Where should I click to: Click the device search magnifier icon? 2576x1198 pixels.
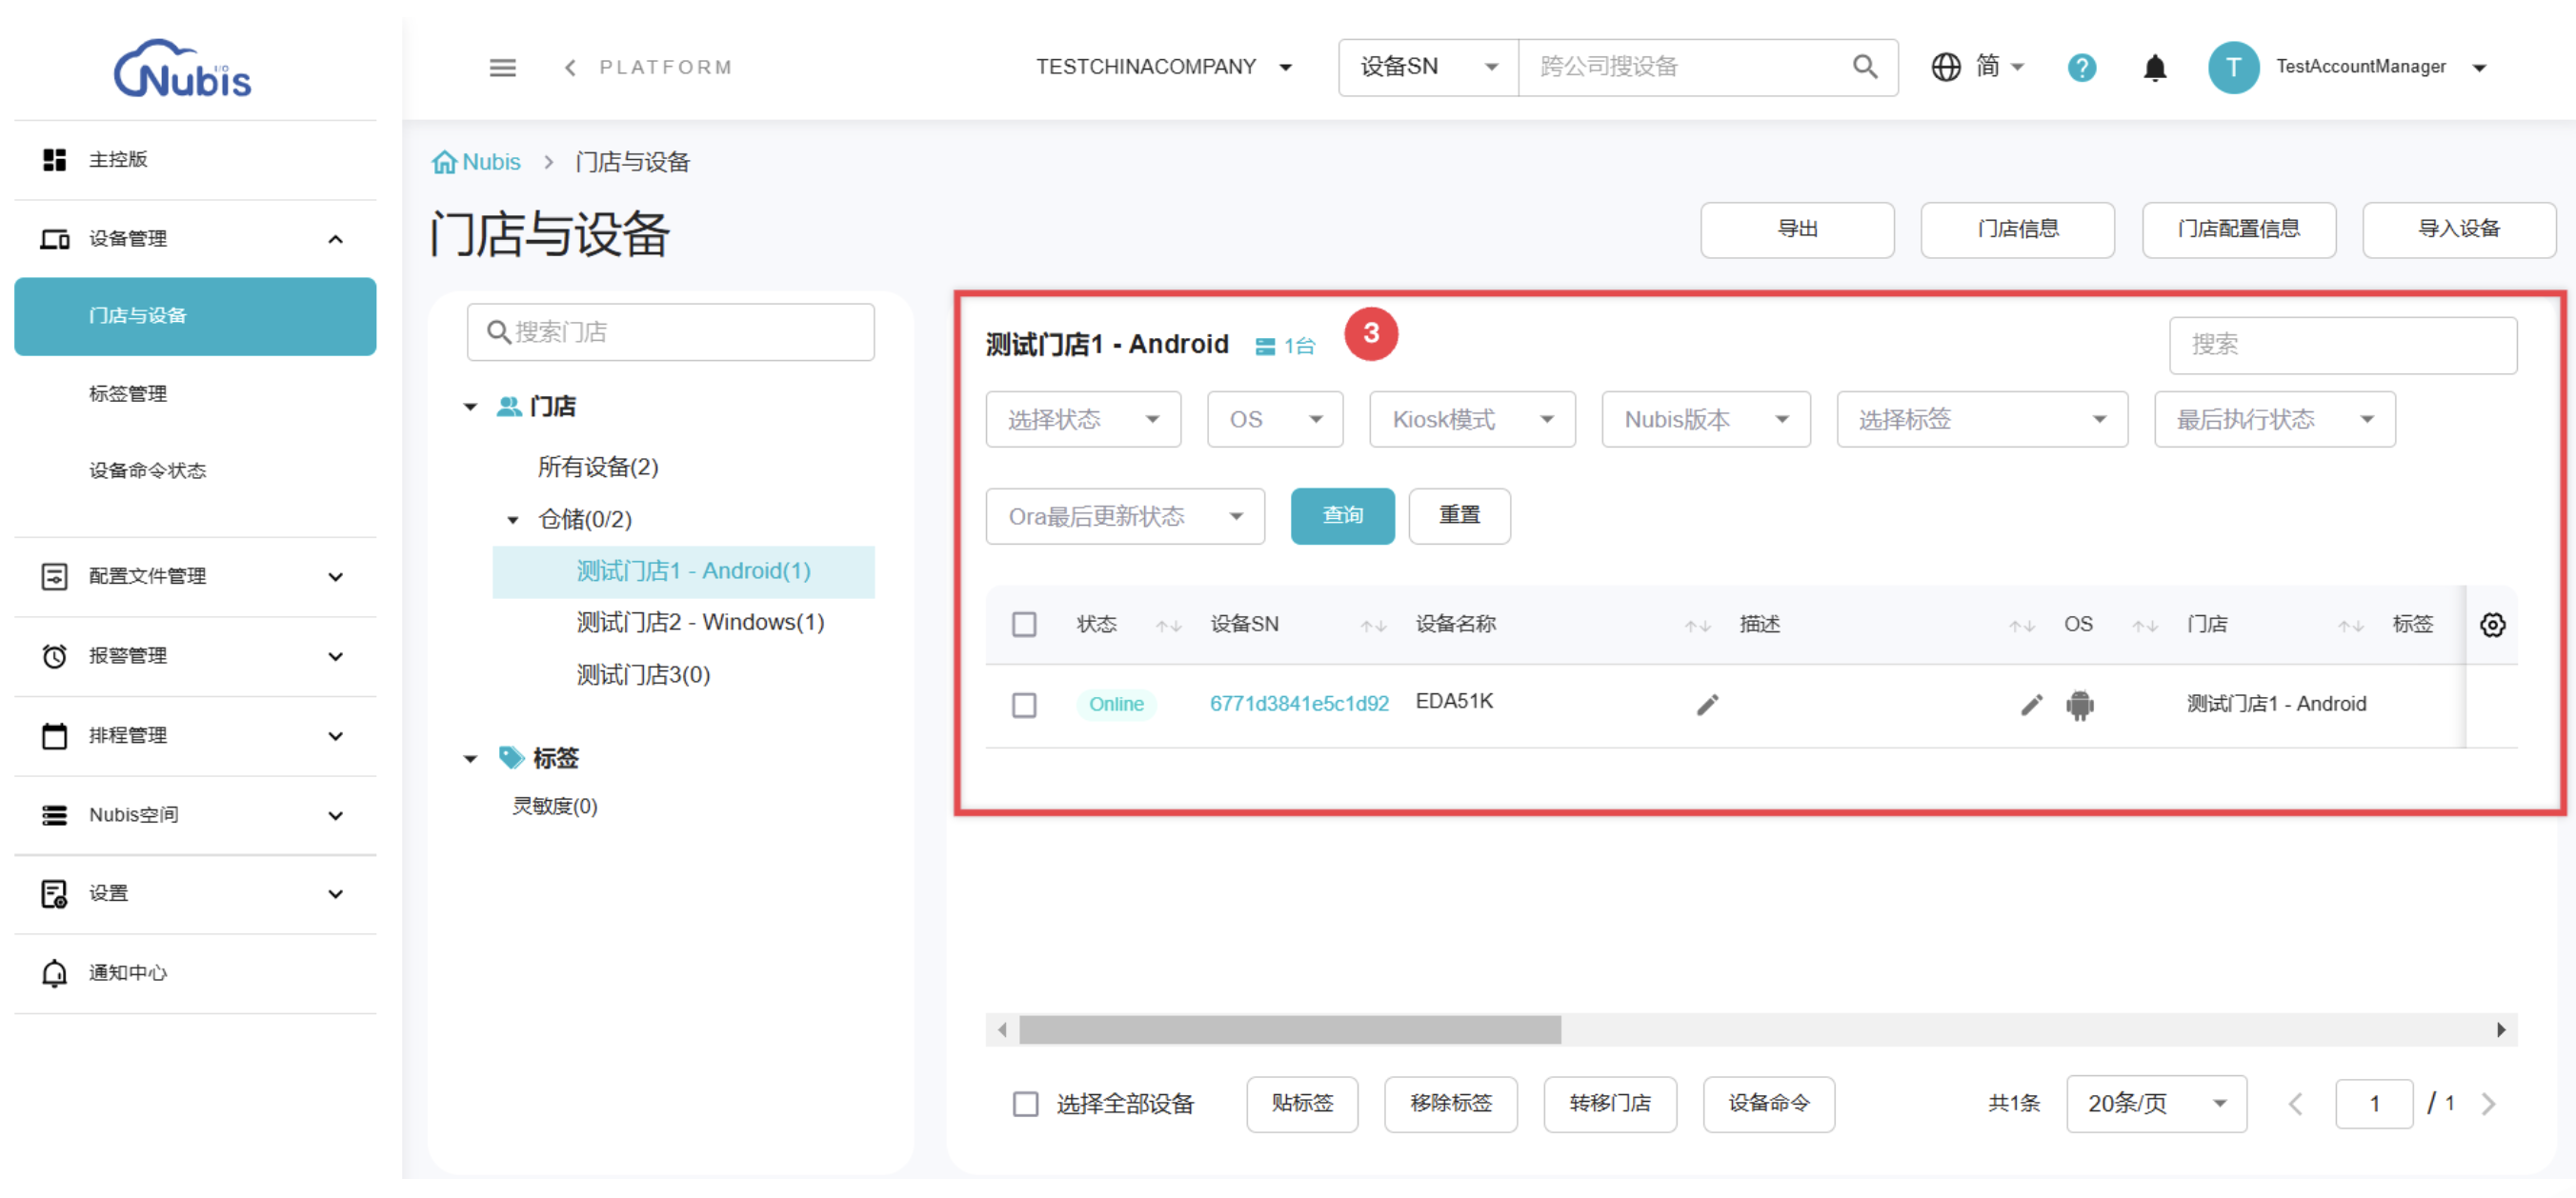1864,67
